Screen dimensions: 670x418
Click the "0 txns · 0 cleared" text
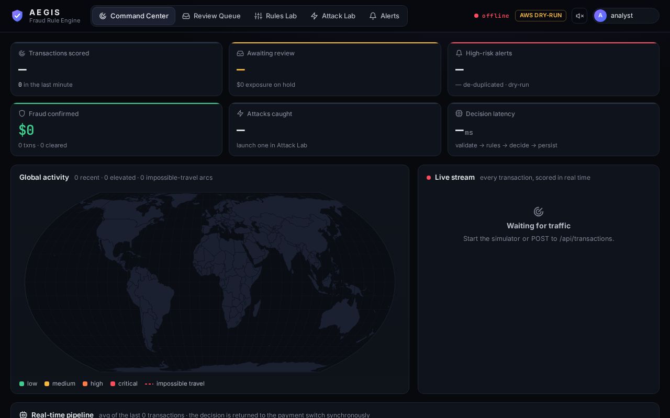click(42, 145)
